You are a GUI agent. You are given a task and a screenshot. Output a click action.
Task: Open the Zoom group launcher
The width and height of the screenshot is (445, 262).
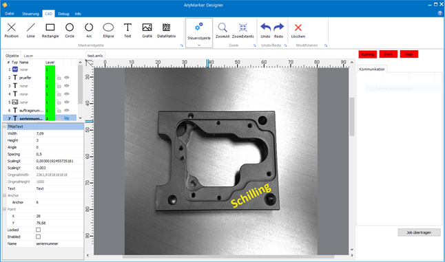[255, 45]
